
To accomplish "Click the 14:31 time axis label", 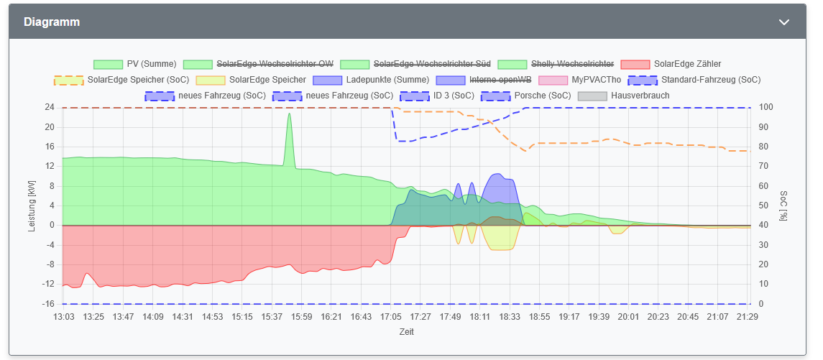I will pyautogui.click(x=182, y=318).
